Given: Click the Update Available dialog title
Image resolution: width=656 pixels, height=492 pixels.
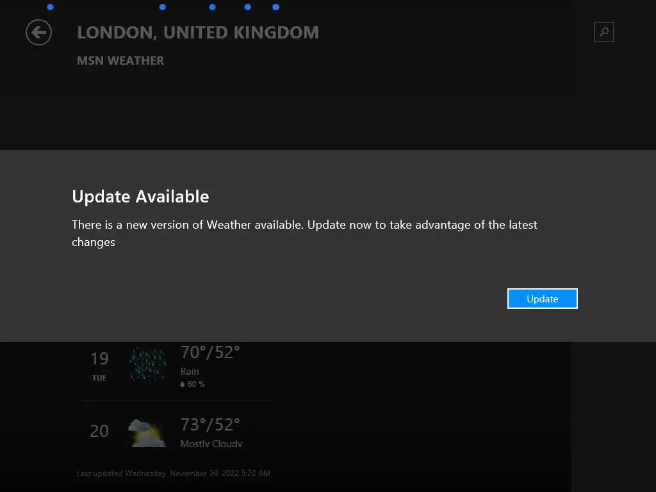Looking at the screenshot, I should 140,197.
